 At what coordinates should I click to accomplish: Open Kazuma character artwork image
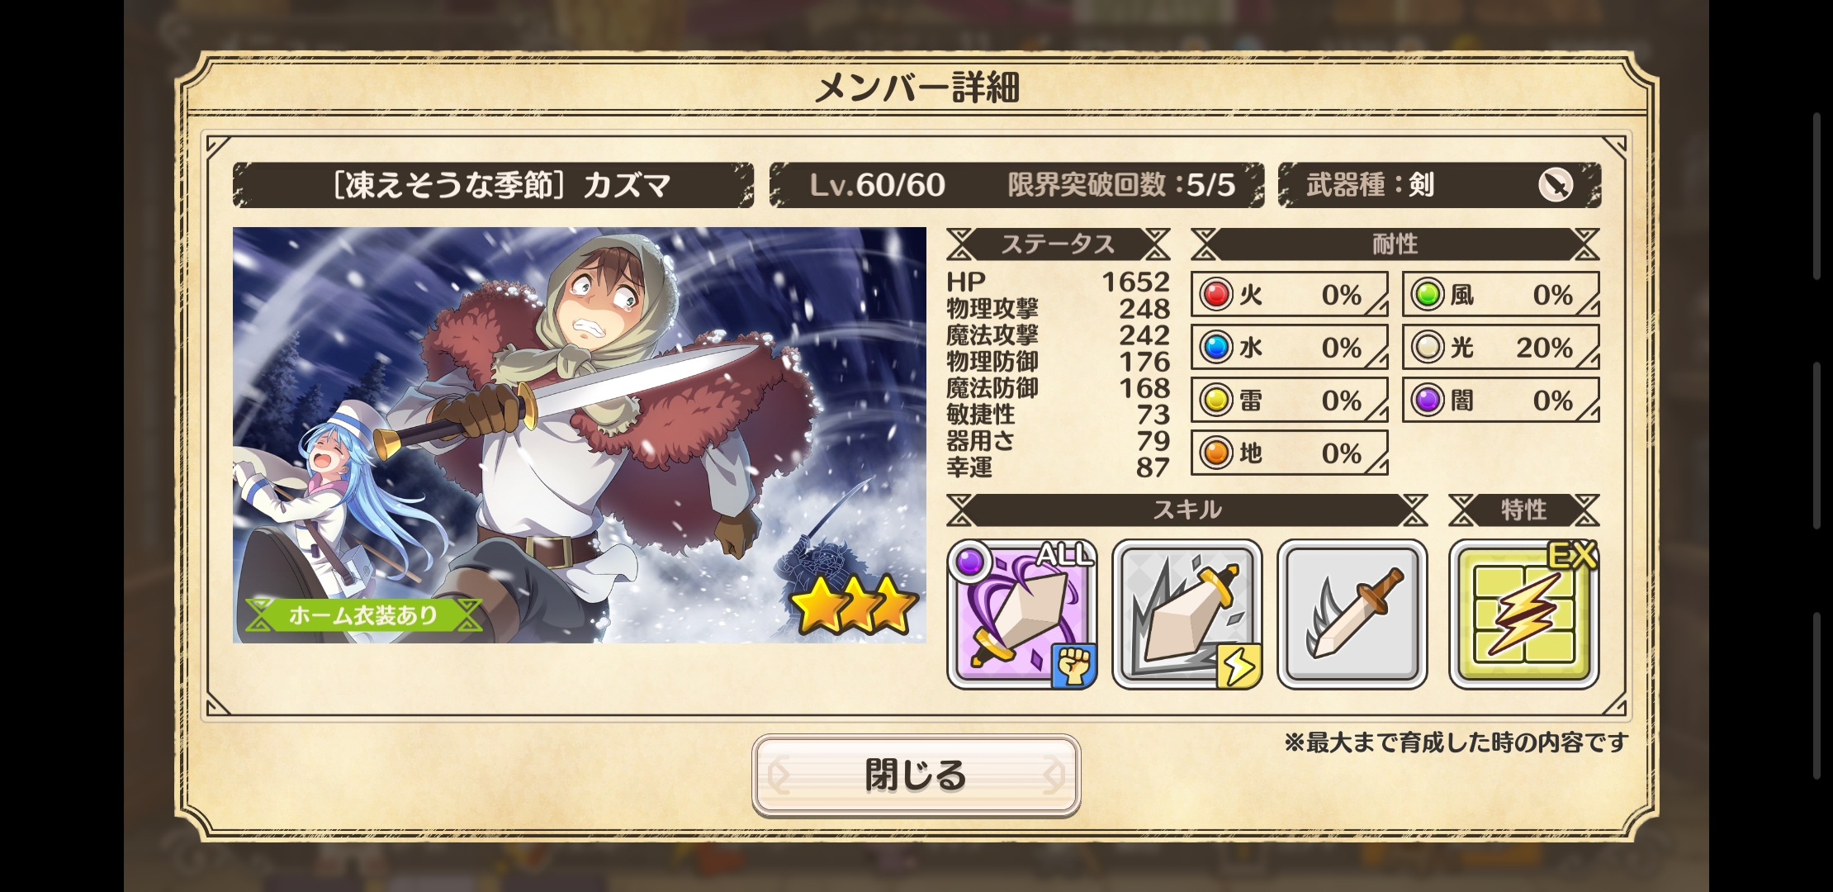coord(579,435)
